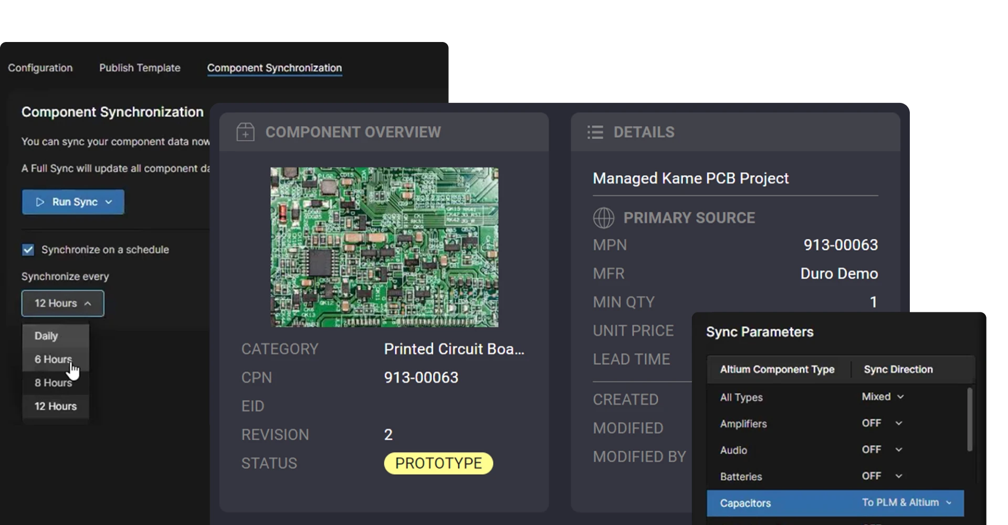Click the revision value 2
Screen dimensions: 1008x525
(388, 435)
